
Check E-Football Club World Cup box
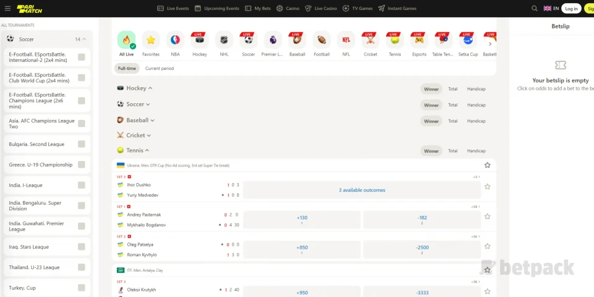coord(82,78)
